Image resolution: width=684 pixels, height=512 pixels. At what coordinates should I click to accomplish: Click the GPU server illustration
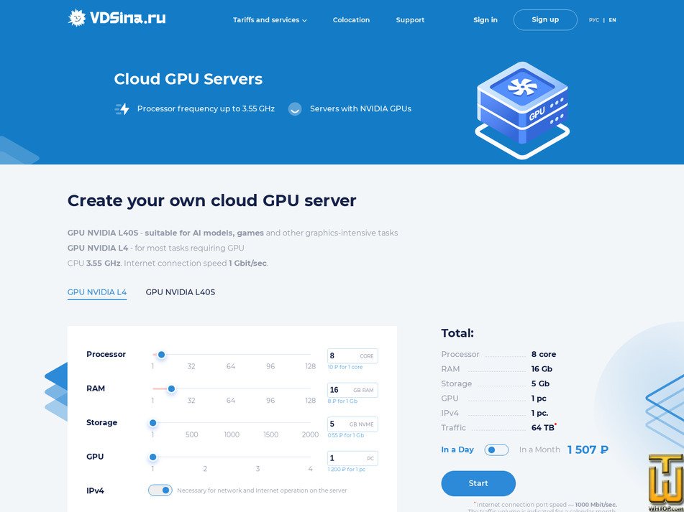tap(522, 110)
